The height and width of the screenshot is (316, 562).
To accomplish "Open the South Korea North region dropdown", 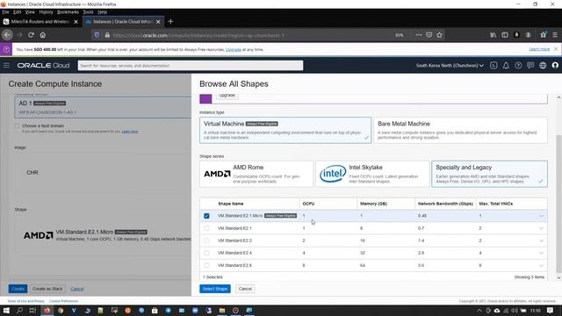I will tap(450, 66).
